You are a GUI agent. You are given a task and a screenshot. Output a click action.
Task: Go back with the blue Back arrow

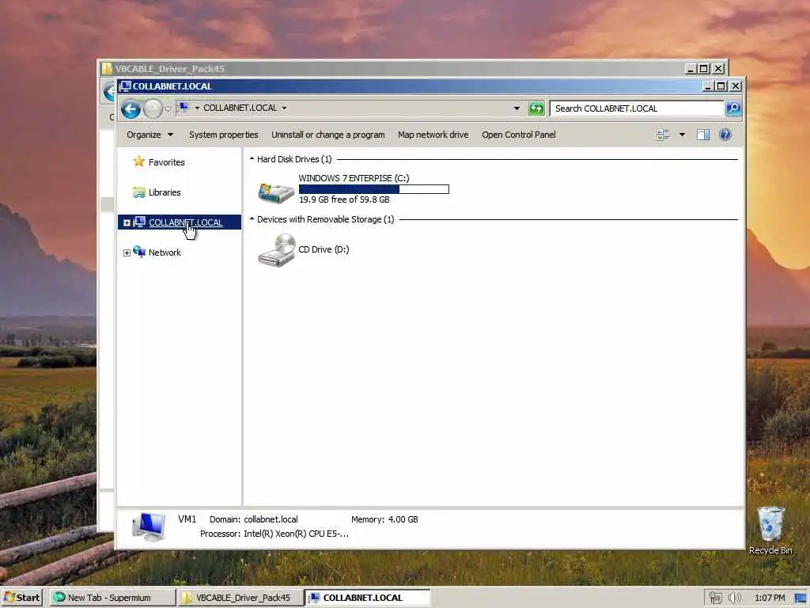click(131, 108)
